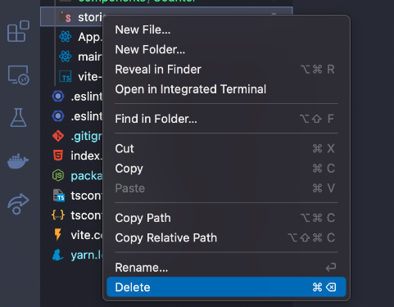Screen dimensions: 394x307
Task: Open the Extensions view in activity bar
Action: click(18, 31)
